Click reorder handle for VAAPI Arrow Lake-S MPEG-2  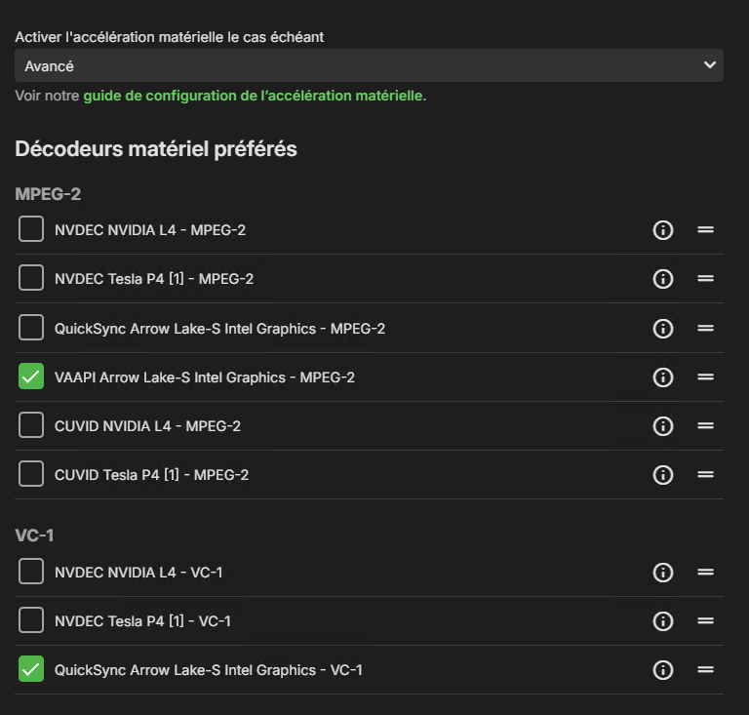click(x=706, y=377)
